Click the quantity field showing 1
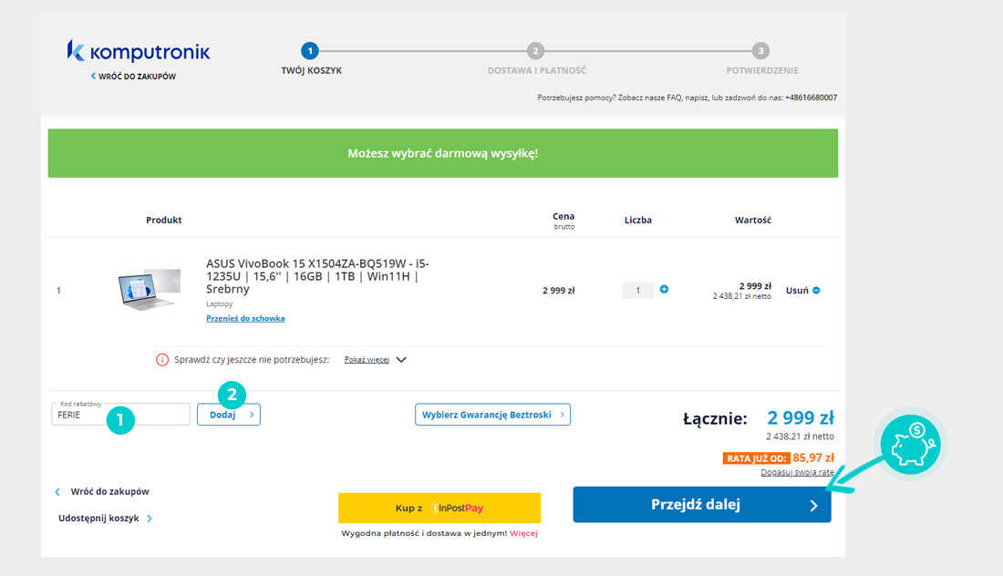The height and width of the screenshot is (576, 1003). click(x=637, y=290)
